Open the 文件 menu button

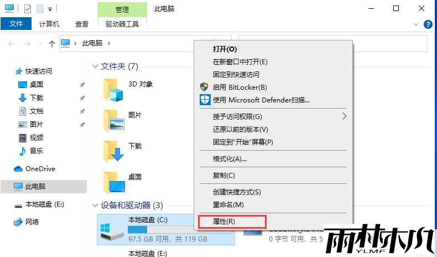point(16,24)
